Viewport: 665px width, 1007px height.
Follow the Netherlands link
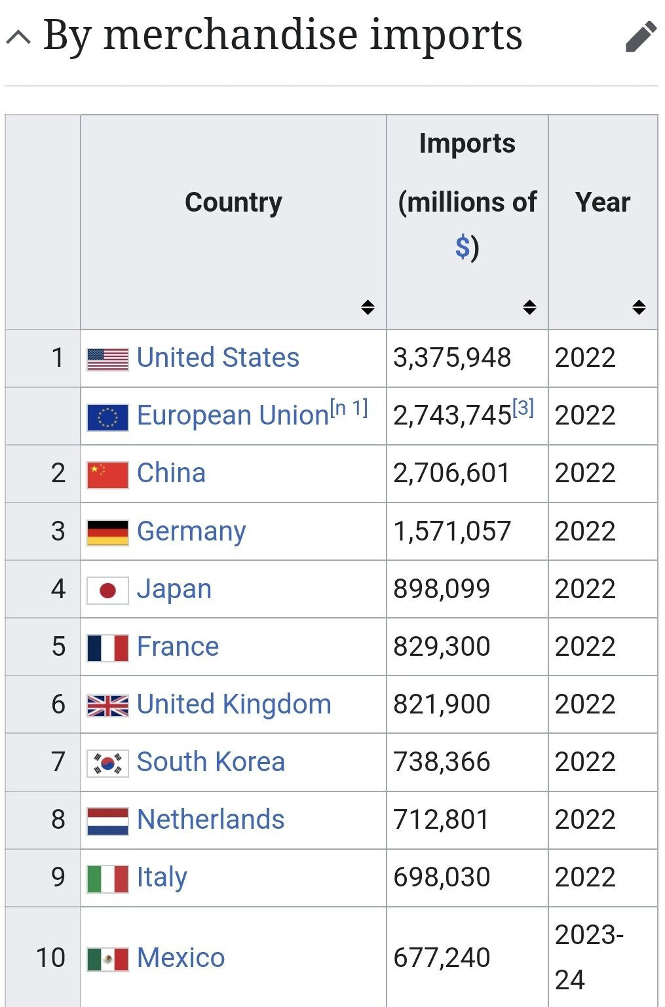pos(210,820)
